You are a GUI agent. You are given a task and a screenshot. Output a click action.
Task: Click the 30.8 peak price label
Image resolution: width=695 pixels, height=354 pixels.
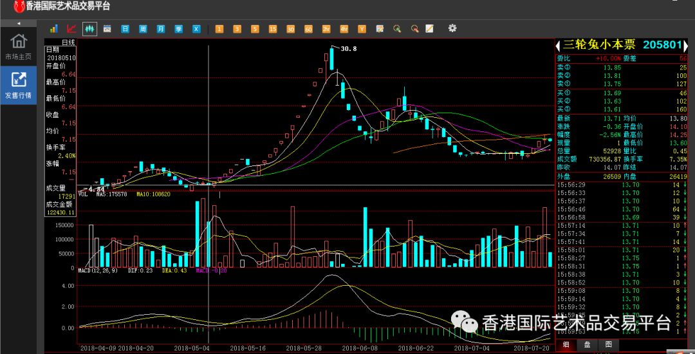(348, 49)
